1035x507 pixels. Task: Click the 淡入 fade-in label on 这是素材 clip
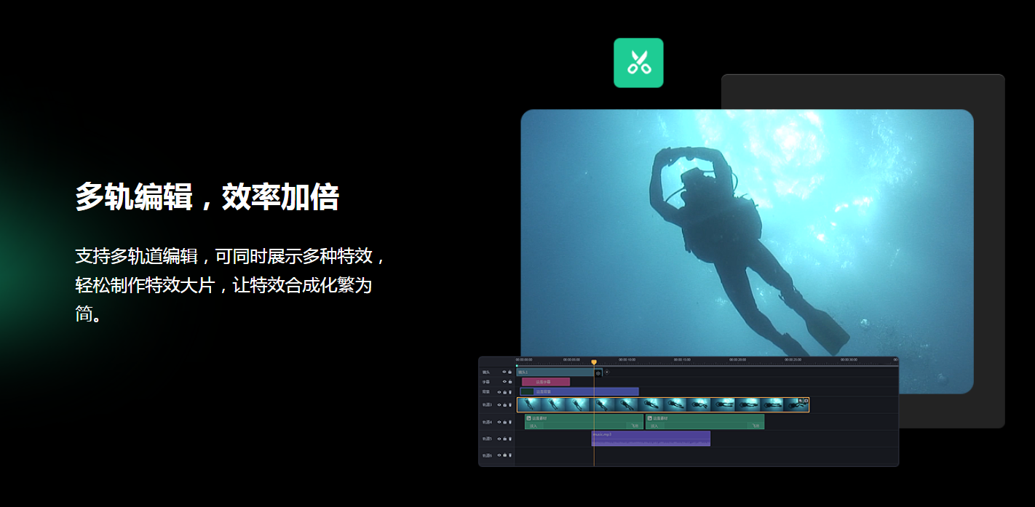pos(534,426)
